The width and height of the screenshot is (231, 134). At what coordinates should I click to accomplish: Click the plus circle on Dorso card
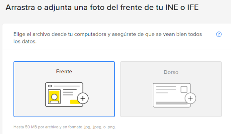190,98
